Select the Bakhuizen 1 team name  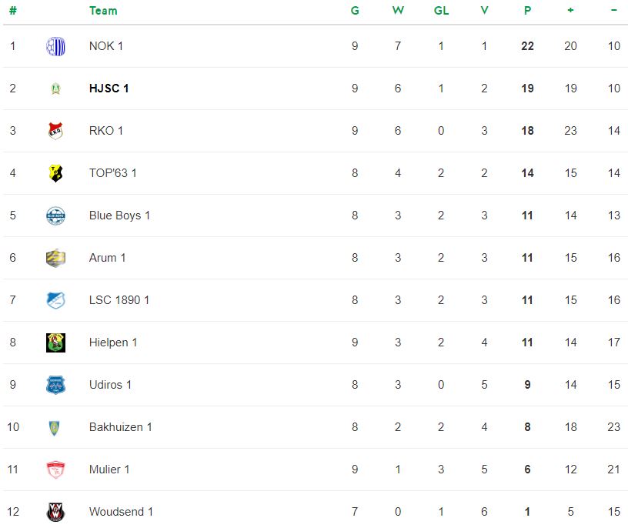pyautogui.click(x=121, y=427)
